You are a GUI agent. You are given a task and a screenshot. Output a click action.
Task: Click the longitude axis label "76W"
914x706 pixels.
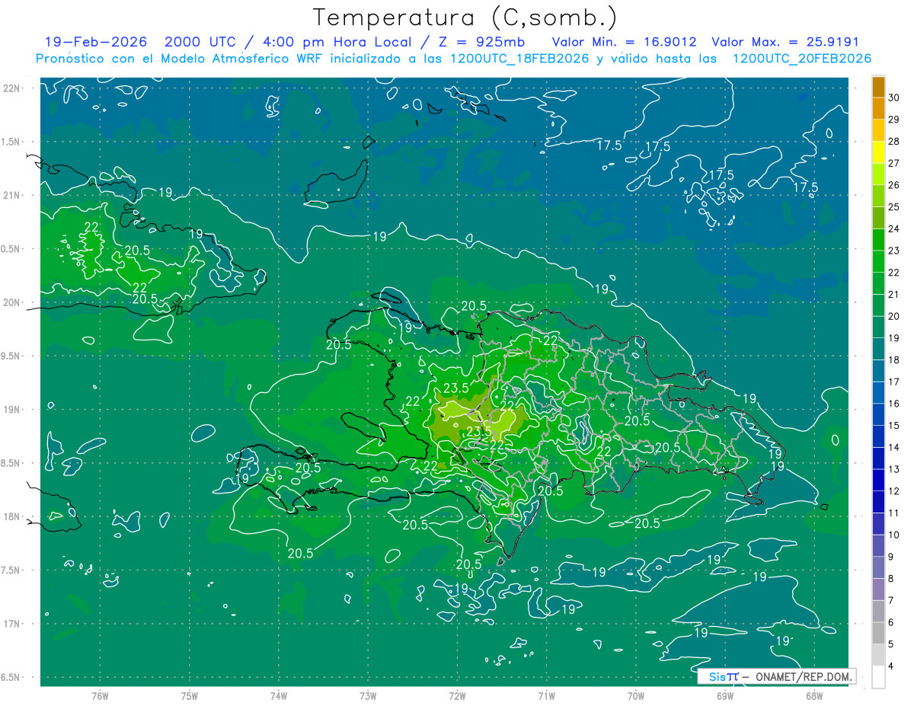tap(100, 695)
